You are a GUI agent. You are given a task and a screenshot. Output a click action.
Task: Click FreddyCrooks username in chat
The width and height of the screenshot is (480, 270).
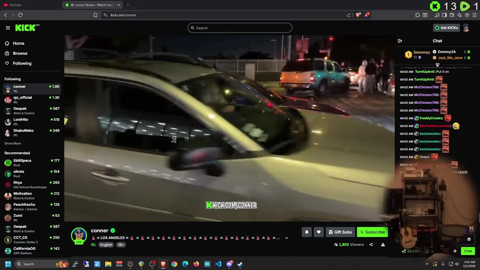click(x=431, y=118)
